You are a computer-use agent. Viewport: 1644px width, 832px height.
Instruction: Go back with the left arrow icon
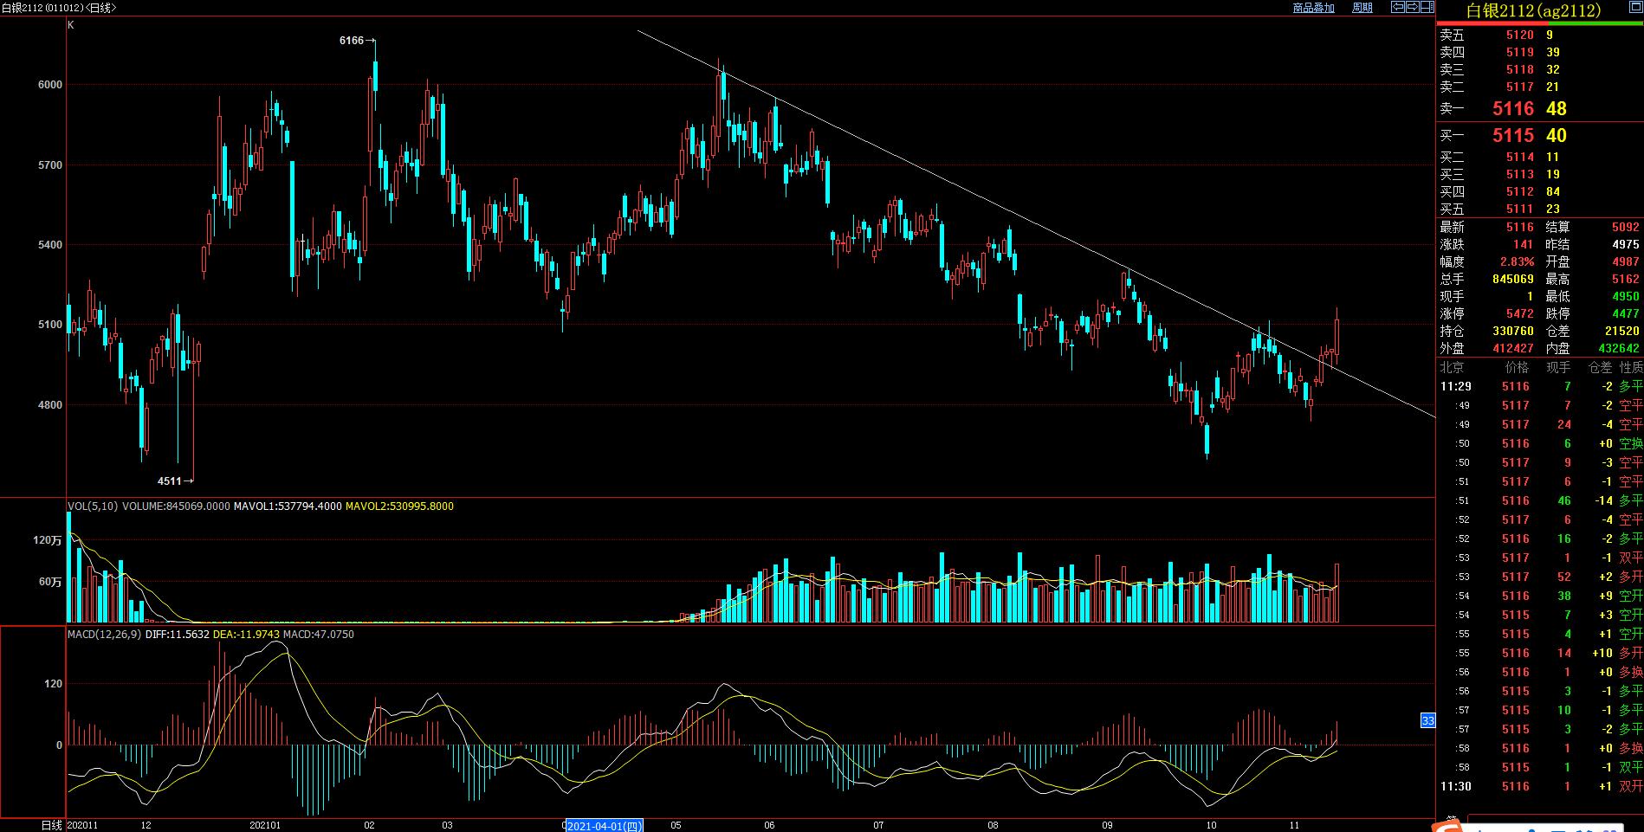(x=1397, y=7)
